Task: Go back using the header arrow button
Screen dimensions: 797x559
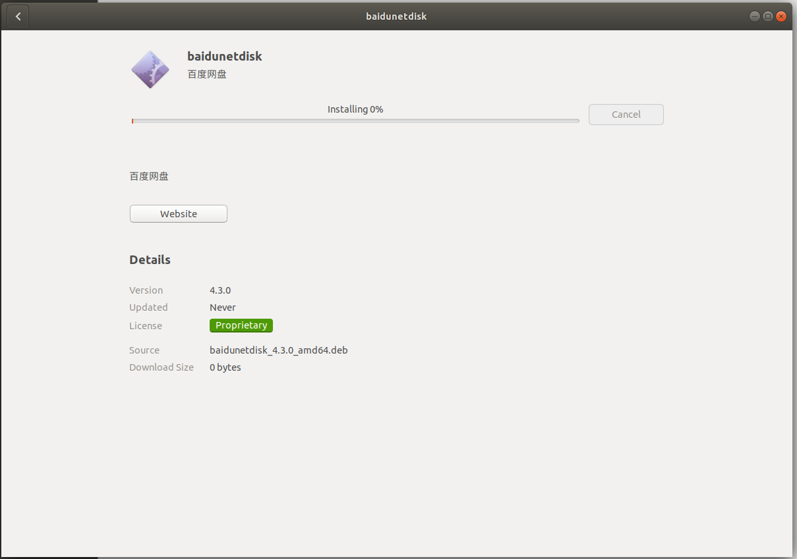Action: pos(18,16)
